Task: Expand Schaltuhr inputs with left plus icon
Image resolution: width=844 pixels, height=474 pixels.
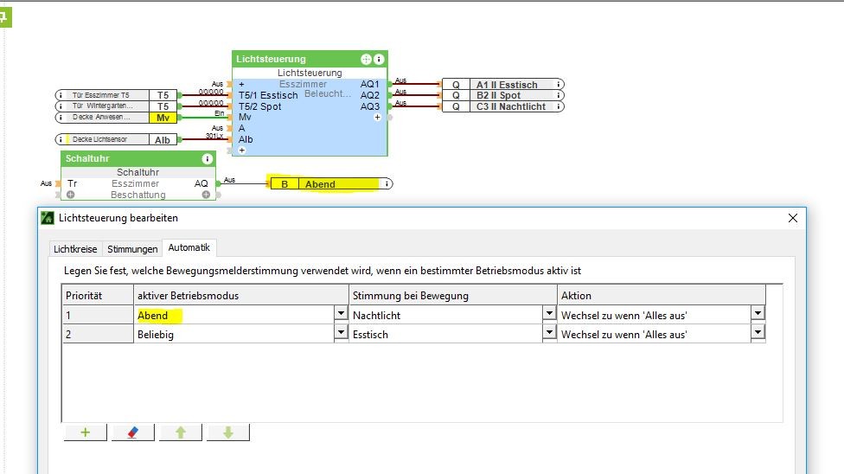Action: tap(71, 195)
